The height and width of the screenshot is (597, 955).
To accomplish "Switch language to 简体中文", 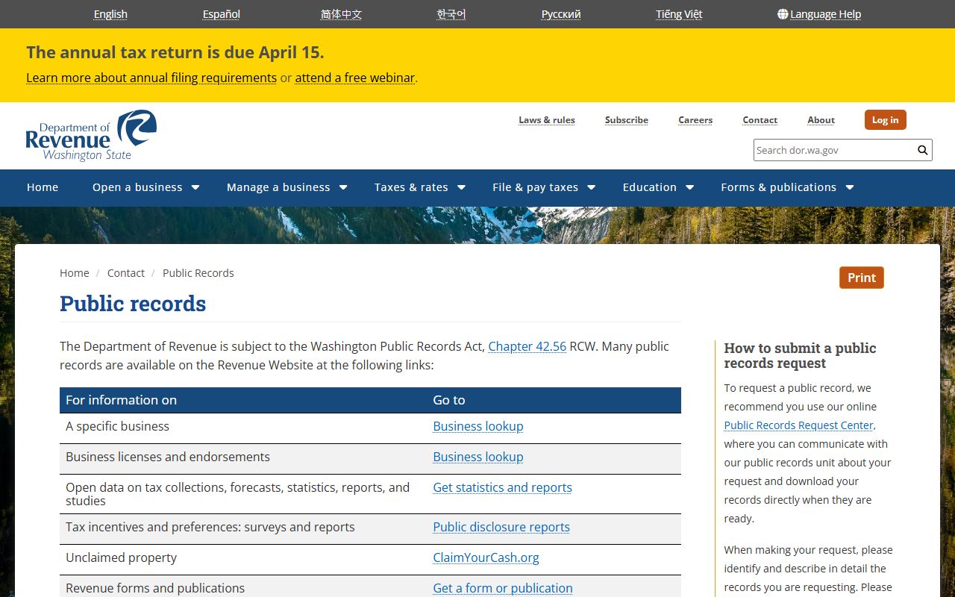I will [341, 14].
